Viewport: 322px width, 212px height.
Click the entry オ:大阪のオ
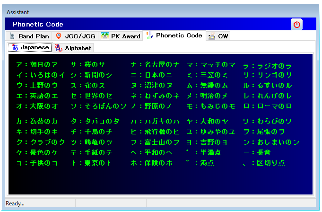point(37,106)
